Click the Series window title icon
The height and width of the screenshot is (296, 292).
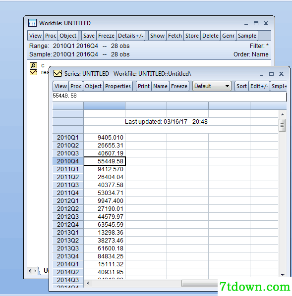click(58, 73)
